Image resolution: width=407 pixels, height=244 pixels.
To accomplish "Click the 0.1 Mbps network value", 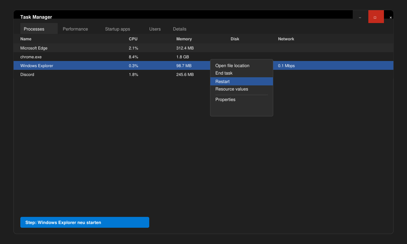I will tap(287, 66).
